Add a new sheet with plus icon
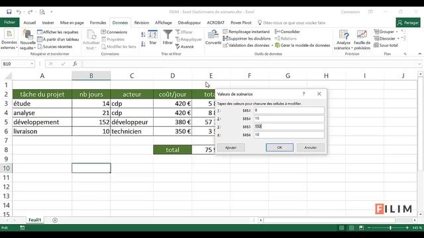This screenshot has height=238, width=424. tap(55, 220)
